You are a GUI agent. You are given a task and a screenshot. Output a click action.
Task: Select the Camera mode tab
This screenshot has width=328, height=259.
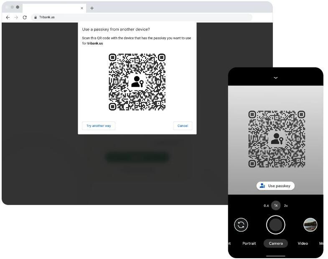[x=276, y=244]
